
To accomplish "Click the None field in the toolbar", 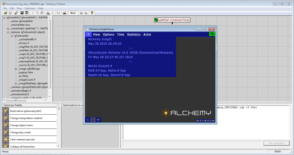I will (x=73, y=13).
